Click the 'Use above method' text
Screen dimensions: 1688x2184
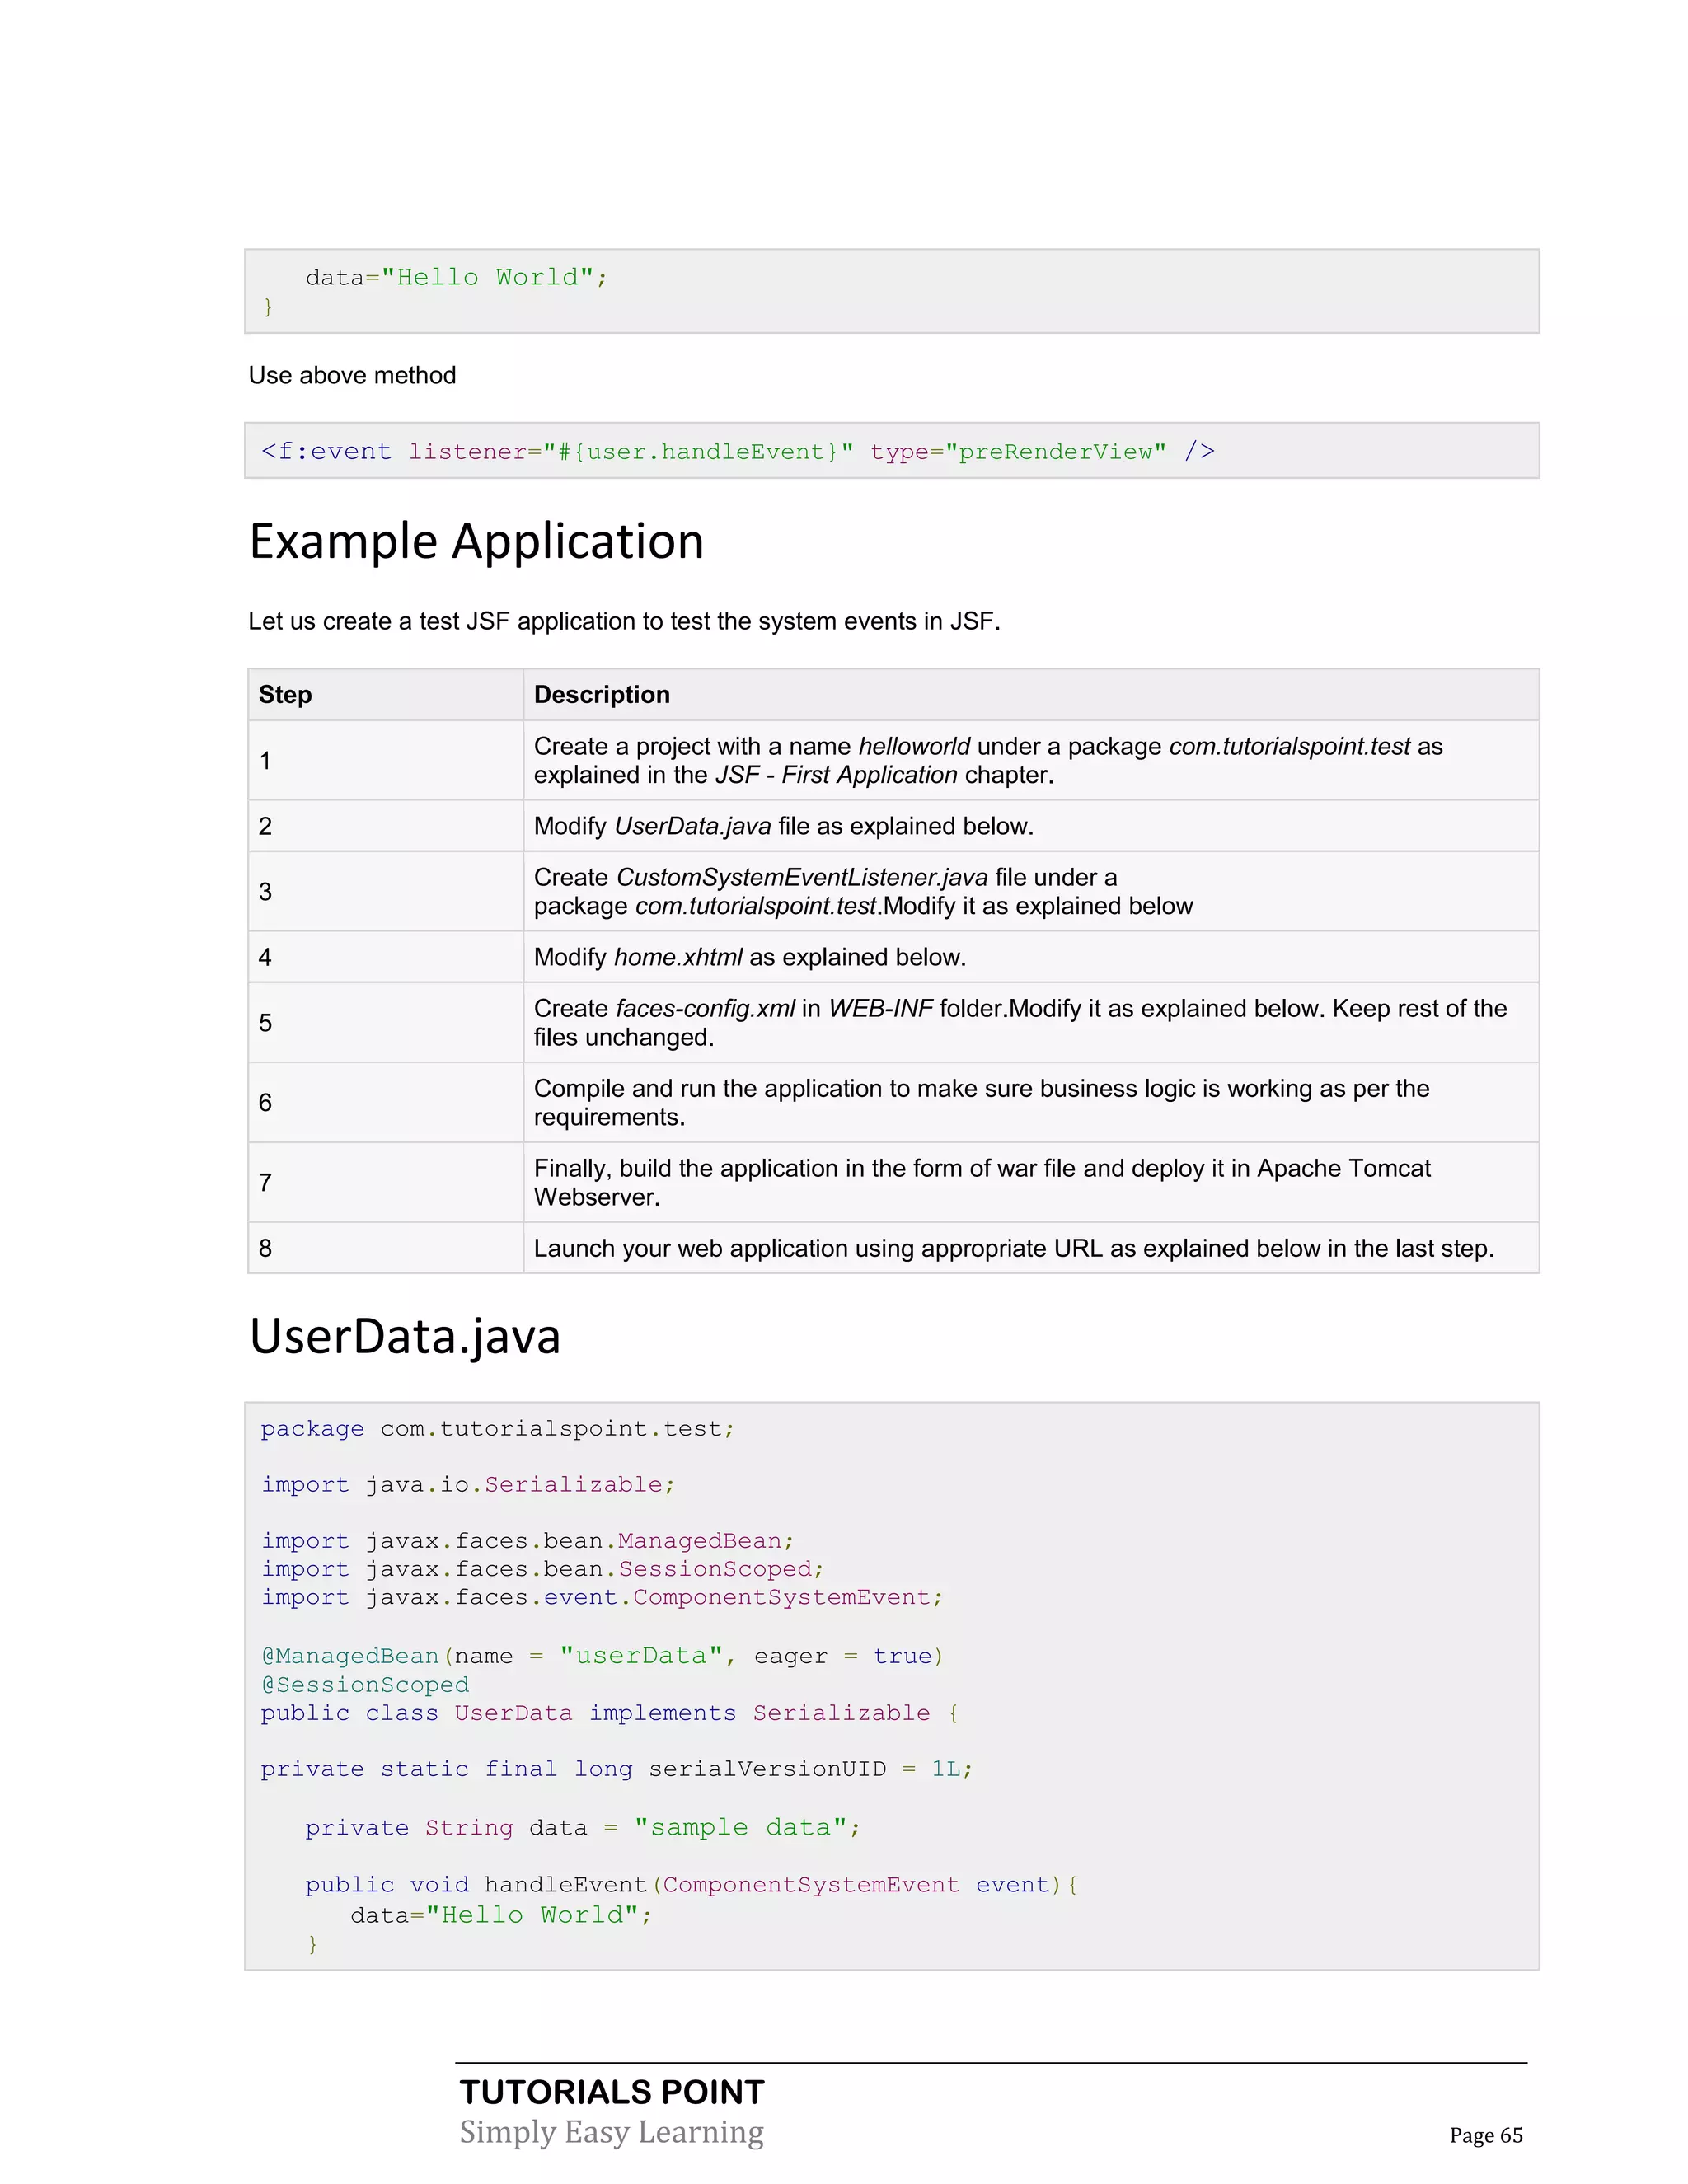[352, 375]
